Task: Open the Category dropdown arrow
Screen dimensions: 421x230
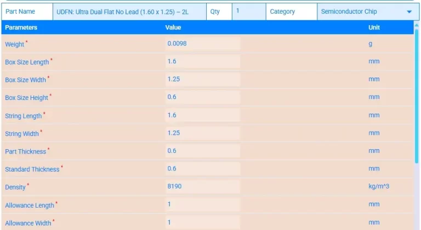Action: point(409,12)
